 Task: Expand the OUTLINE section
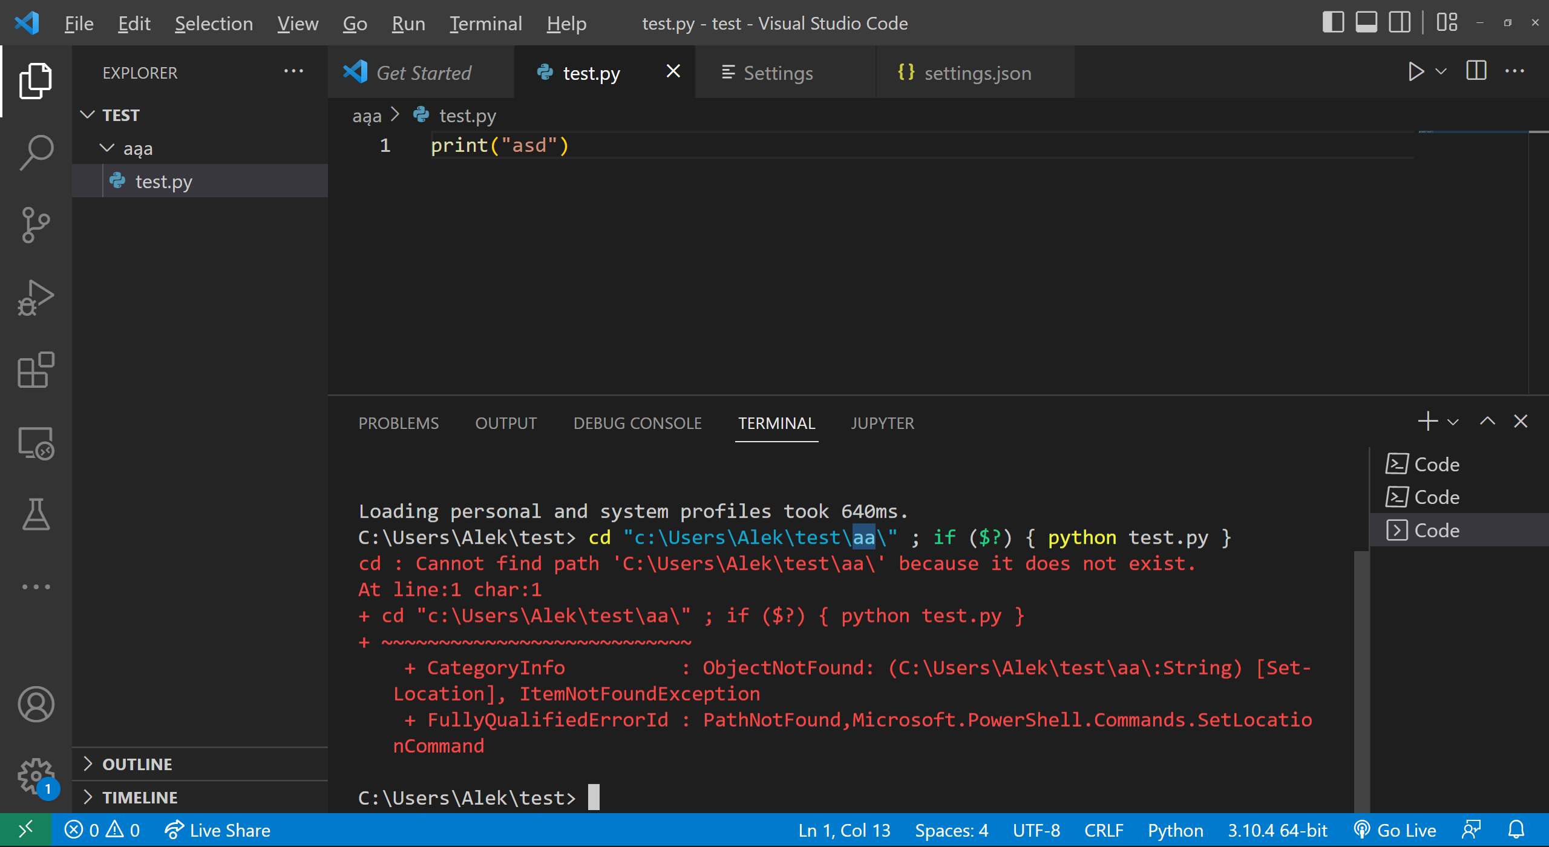[x=200, y=764]
